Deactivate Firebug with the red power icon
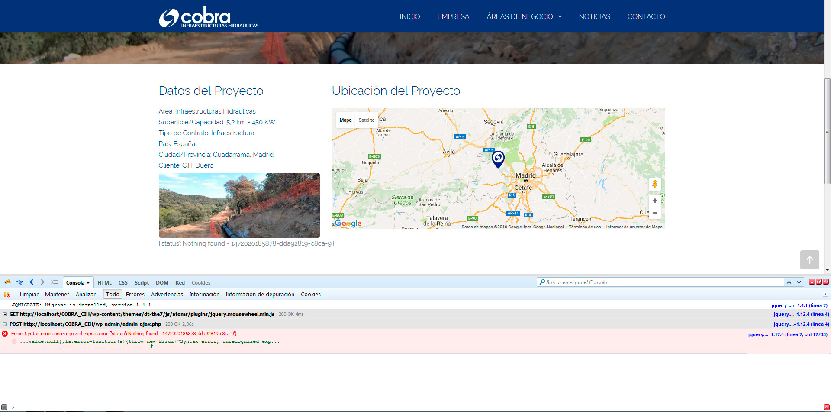The height and width of the screenshot is (412, 831). tap(826, 282)
